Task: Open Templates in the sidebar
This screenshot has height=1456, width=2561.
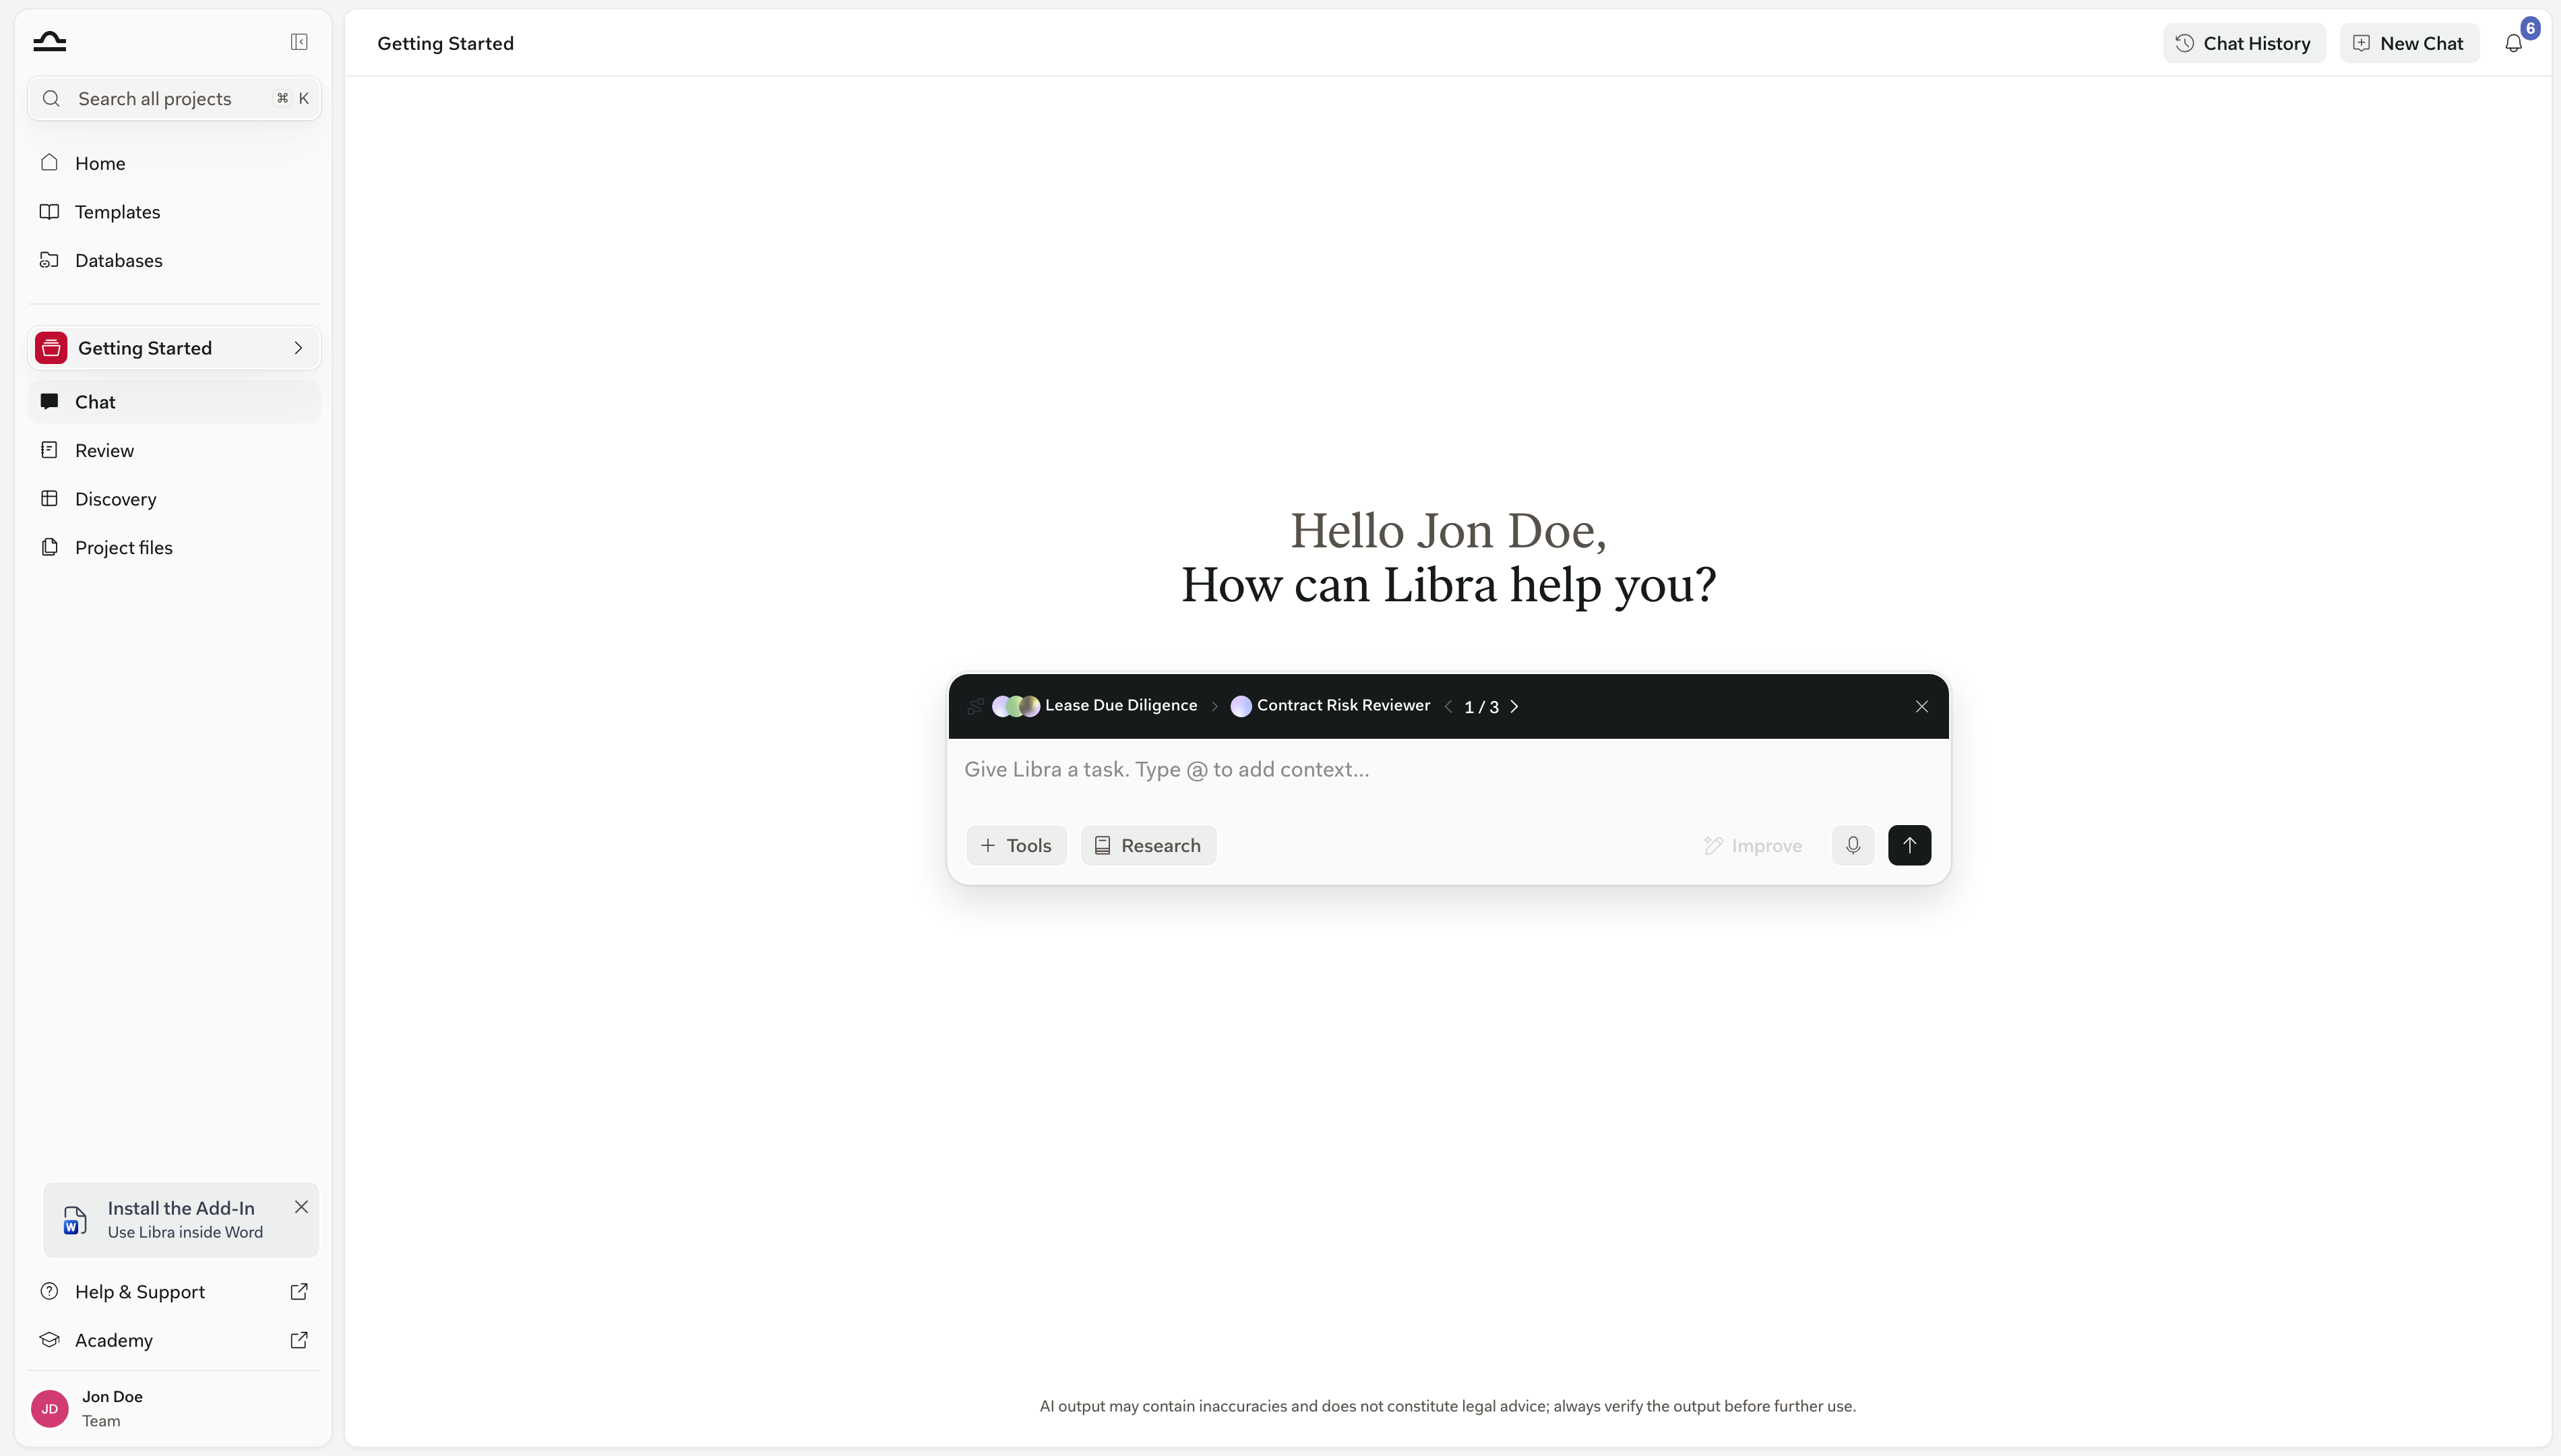Action: tap(174, 212)
